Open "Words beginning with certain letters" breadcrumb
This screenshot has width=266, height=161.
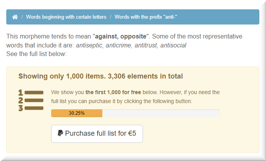(x=66, y=17)
